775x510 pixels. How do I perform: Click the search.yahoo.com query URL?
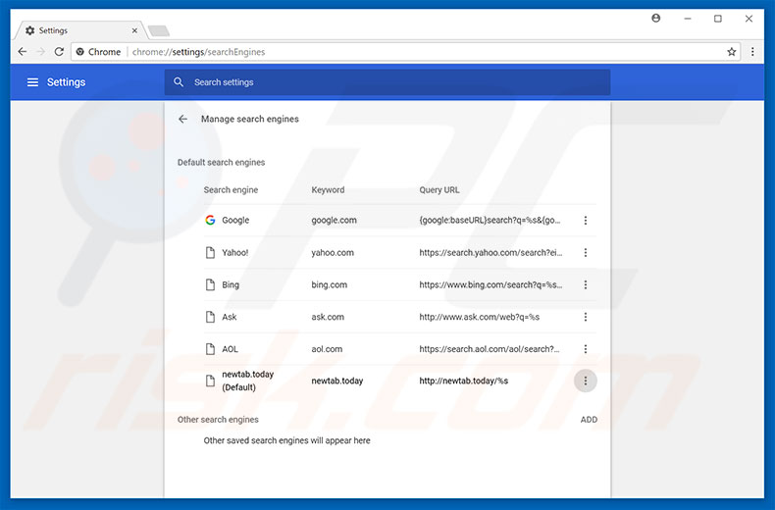tap(491, 252)
